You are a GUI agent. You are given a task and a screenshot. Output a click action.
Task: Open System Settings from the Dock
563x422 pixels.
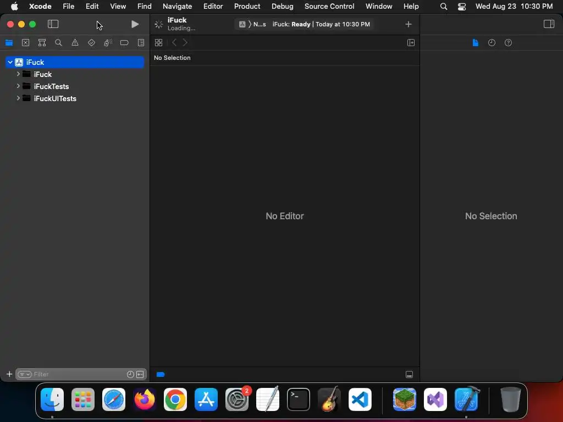click(x=237, y=399)
